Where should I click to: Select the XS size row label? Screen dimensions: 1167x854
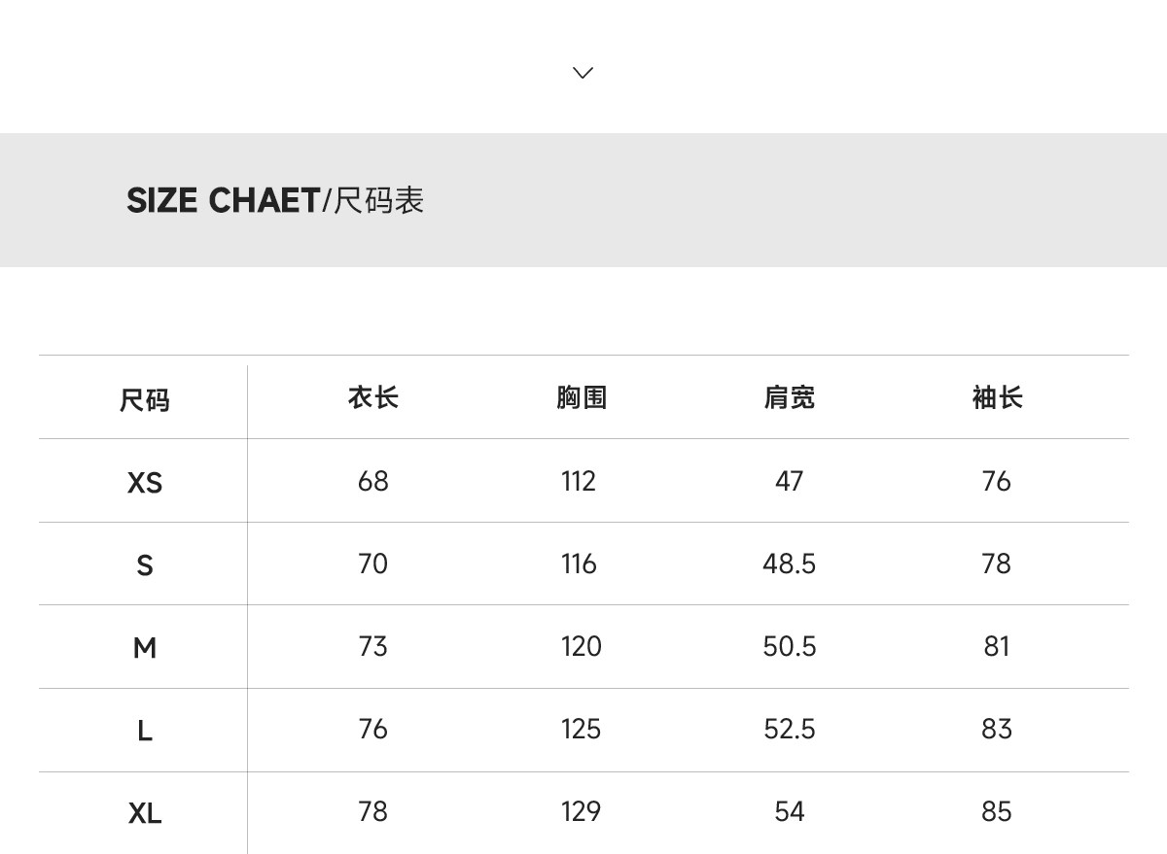[145, 482]
